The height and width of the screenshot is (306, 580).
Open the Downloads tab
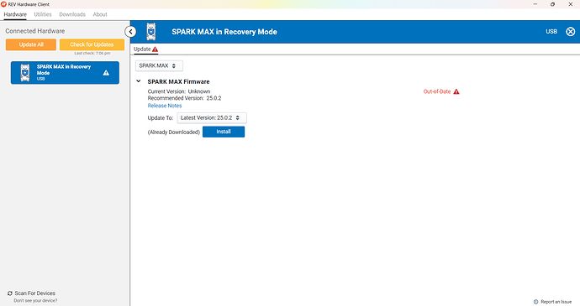[x=72, y=14]
